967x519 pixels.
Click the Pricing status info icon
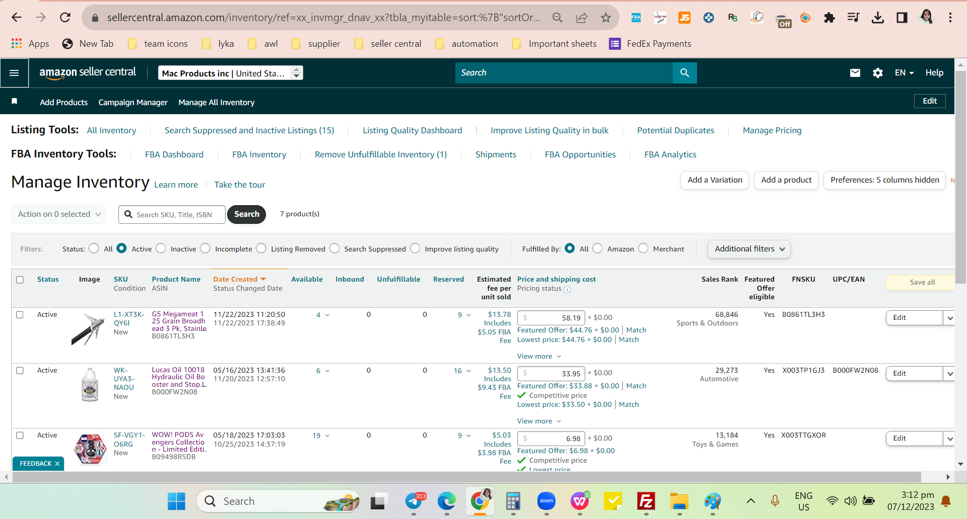pyautogui.click(x=567, y=289)
